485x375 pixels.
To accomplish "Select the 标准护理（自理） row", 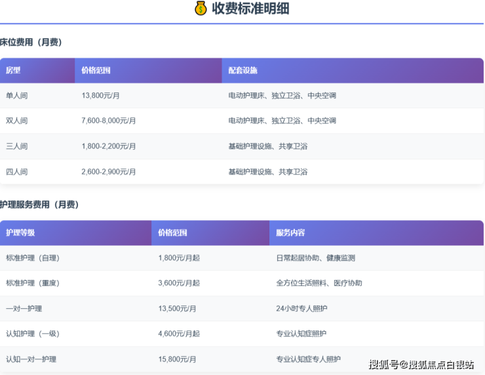I will pos(33,258).
